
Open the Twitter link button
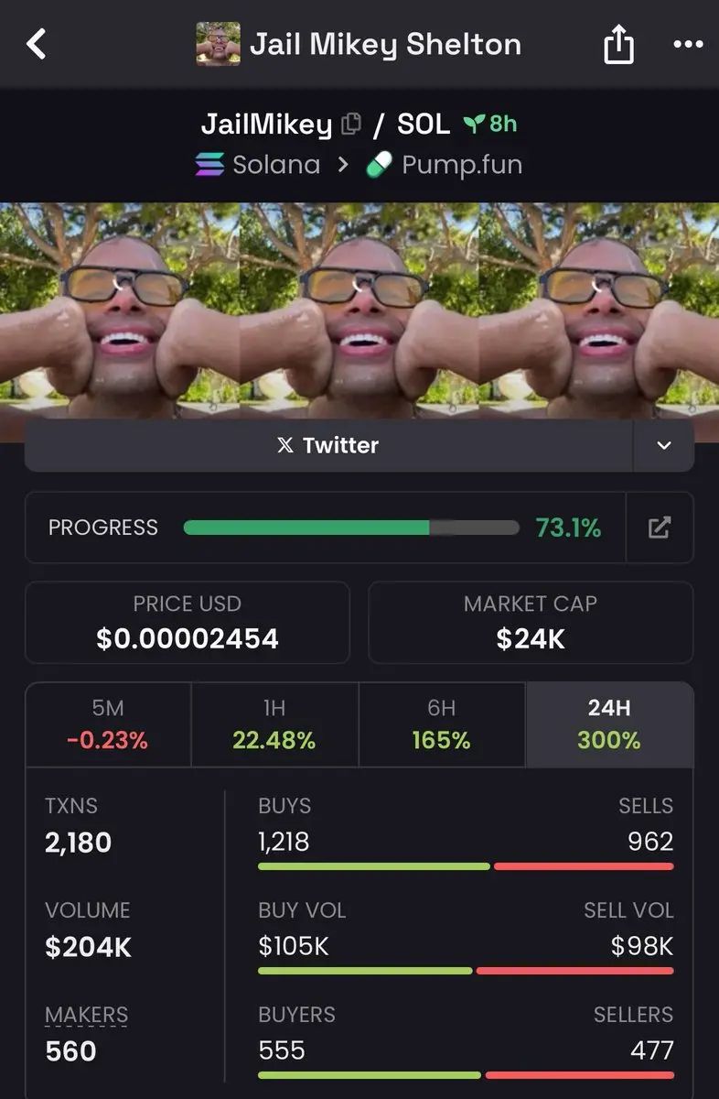pos(328,446)
